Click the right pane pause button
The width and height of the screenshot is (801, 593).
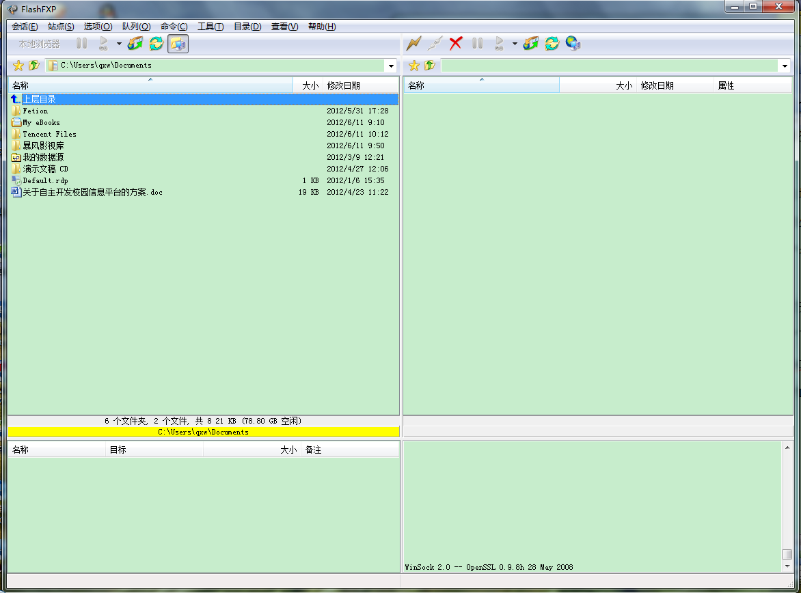click(x=478, y=44)
